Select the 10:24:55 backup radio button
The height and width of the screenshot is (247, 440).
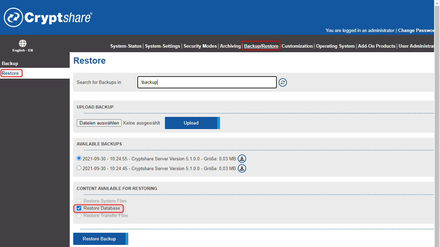79,158
